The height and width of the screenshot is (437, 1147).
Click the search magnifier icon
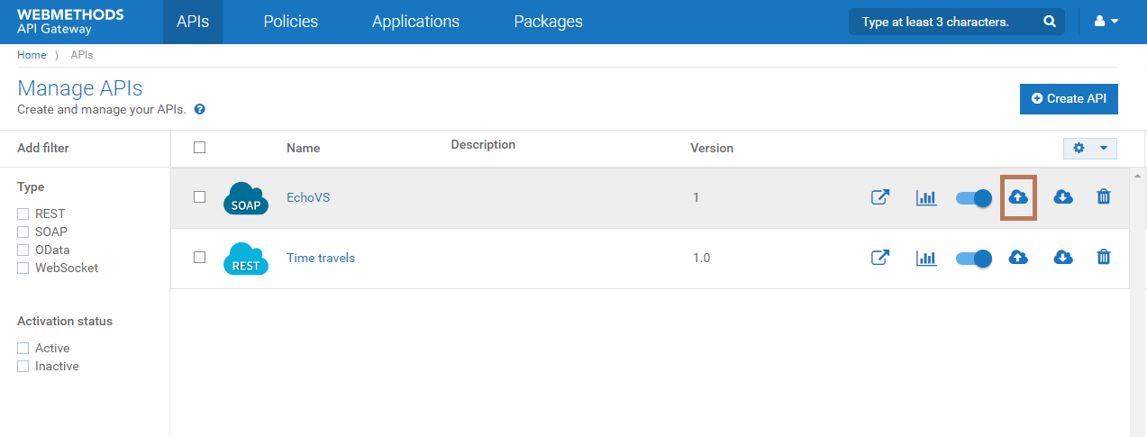tap(1049, 22)
